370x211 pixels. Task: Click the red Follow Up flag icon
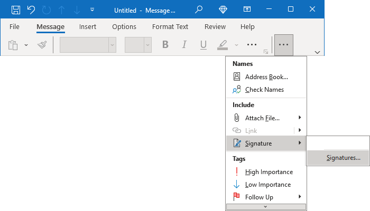[236, 197]
